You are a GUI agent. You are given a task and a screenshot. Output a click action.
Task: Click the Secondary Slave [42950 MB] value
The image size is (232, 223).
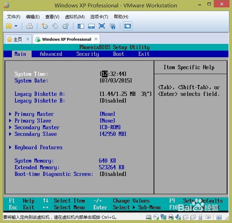coord(113,134)
